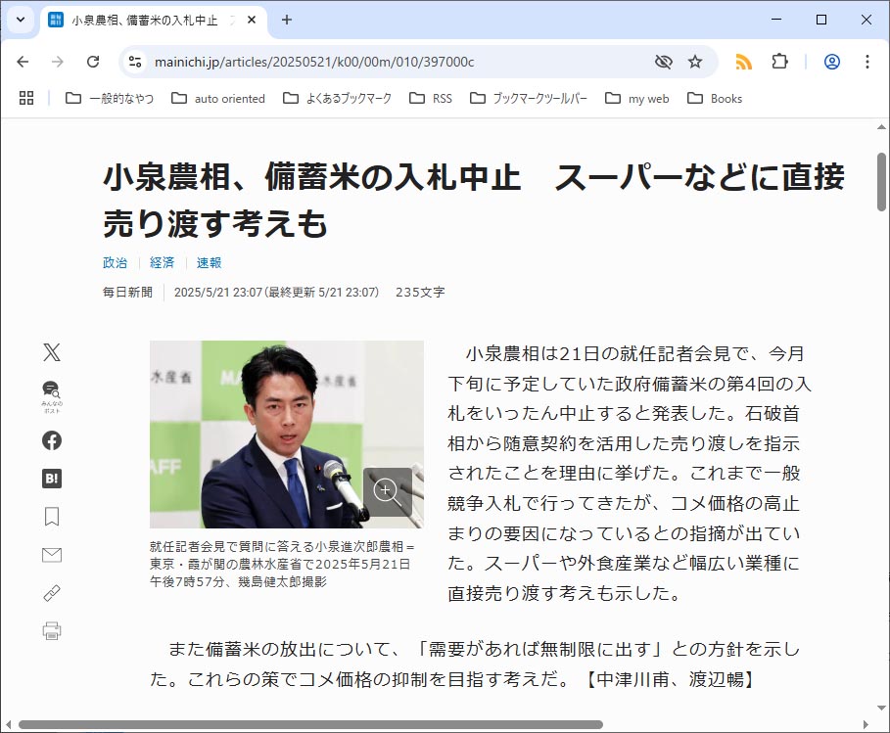This screenshot has height=733, width=890.
Task: Click the article headline text
Action: click(473, 200)
